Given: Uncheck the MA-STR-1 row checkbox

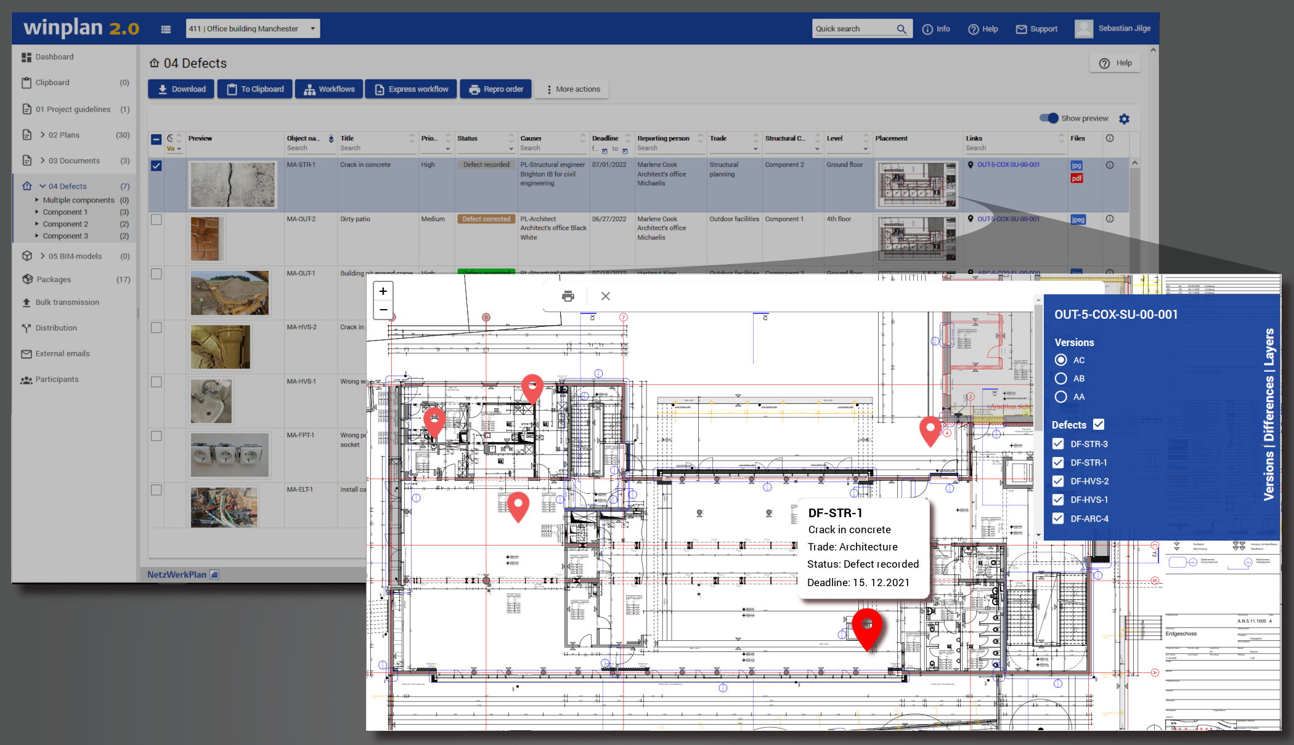Looking at the screenshot, I should 157,166.
